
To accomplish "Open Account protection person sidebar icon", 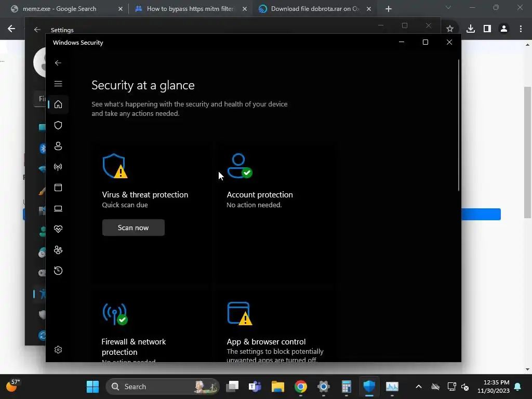I will pos(58,146).
